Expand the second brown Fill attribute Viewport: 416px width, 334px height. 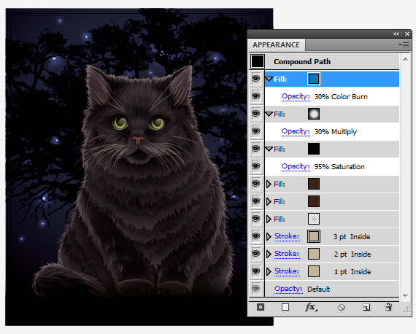(x=269, y=201)
